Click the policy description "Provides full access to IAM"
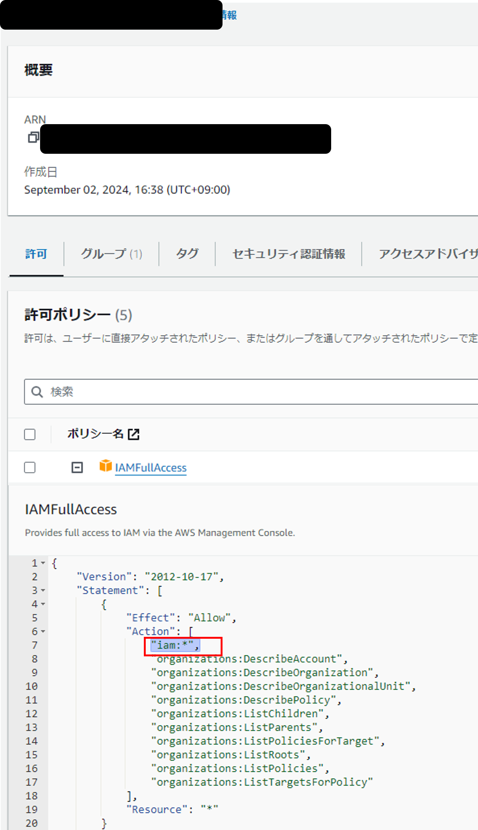 click(x=160, y=533)
